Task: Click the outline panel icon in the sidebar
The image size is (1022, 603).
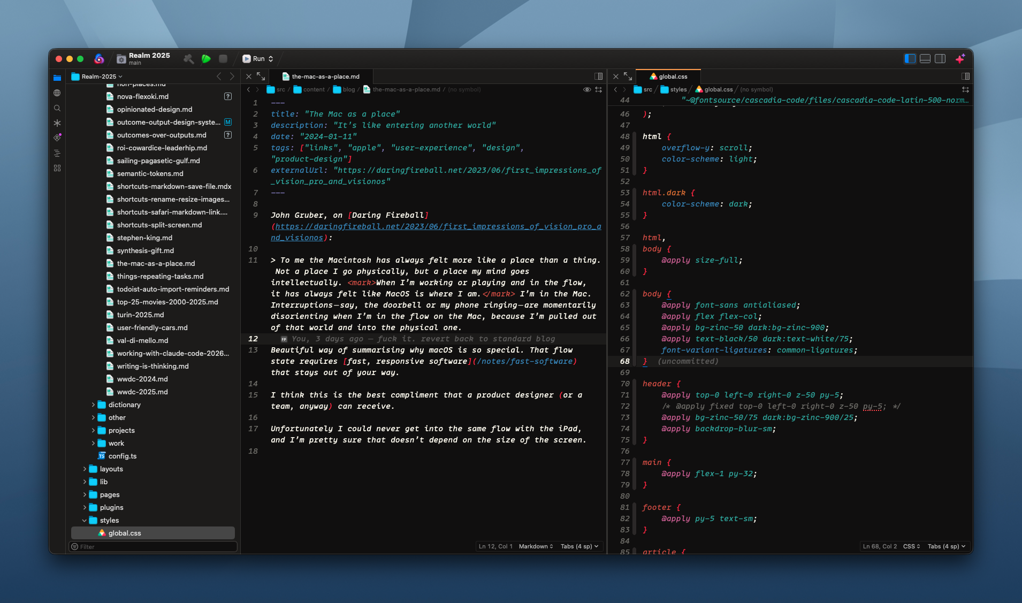Action: tap(57, 153)
